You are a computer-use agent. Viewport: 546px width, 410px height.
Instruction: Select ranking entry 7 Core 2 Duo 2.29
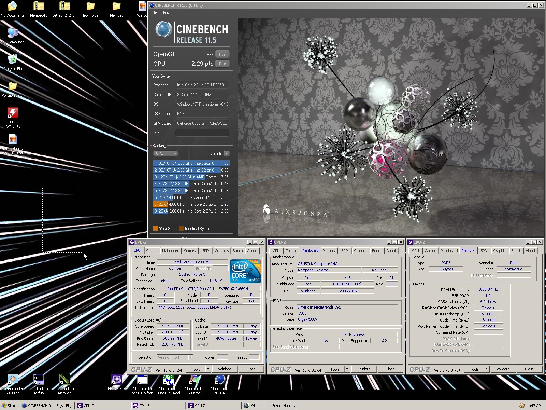(191, 204)
